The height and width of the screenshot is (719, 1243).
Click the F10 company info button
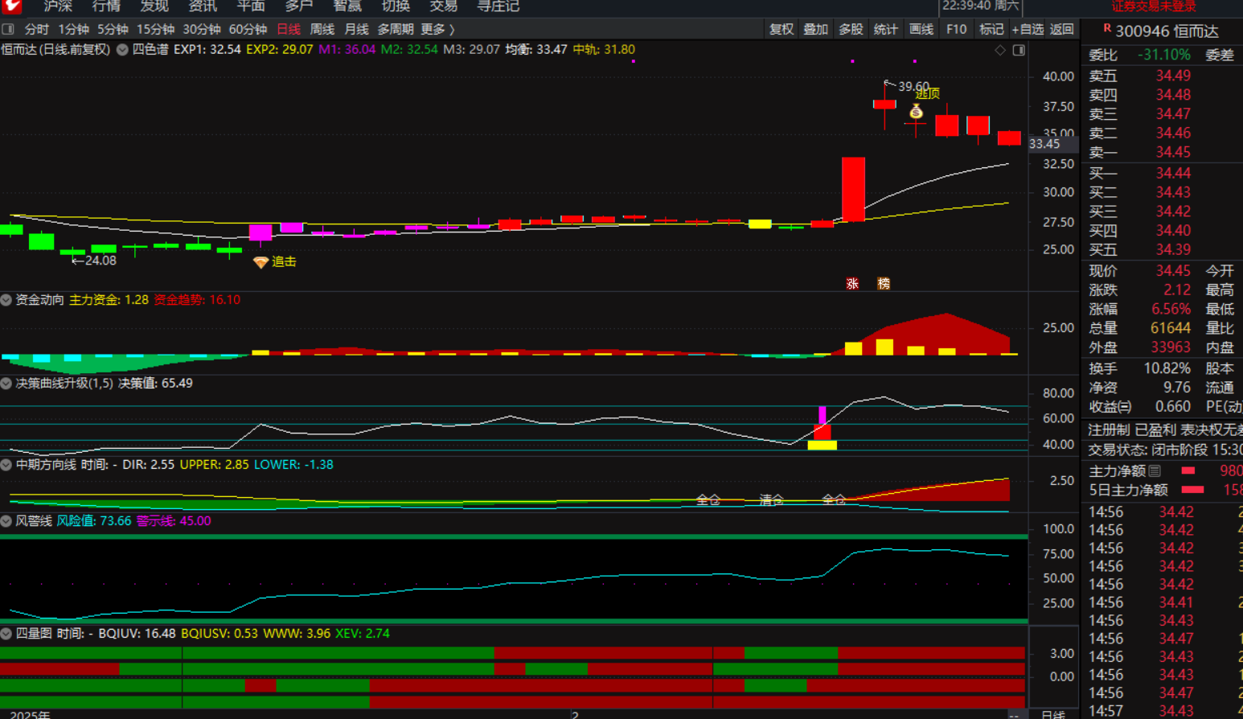click(x=956, y=29)
